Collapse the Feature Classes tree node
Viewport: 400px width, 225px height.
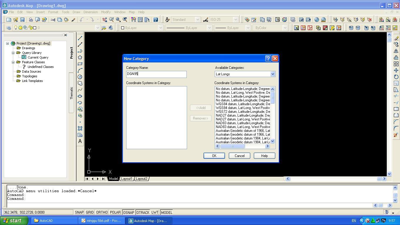13,62
